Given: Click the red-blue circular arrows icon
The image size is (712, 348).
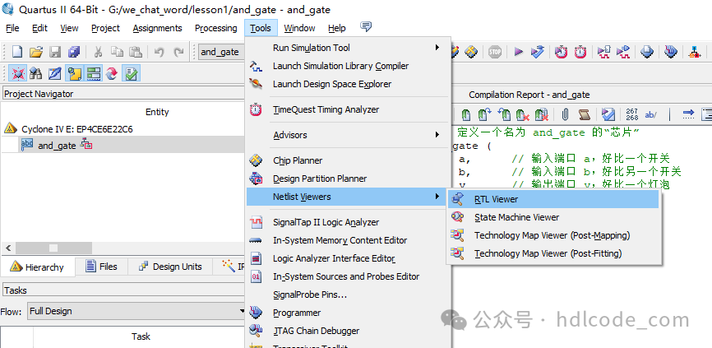Looking at the screenshot, I should click(x=112, y=73).
